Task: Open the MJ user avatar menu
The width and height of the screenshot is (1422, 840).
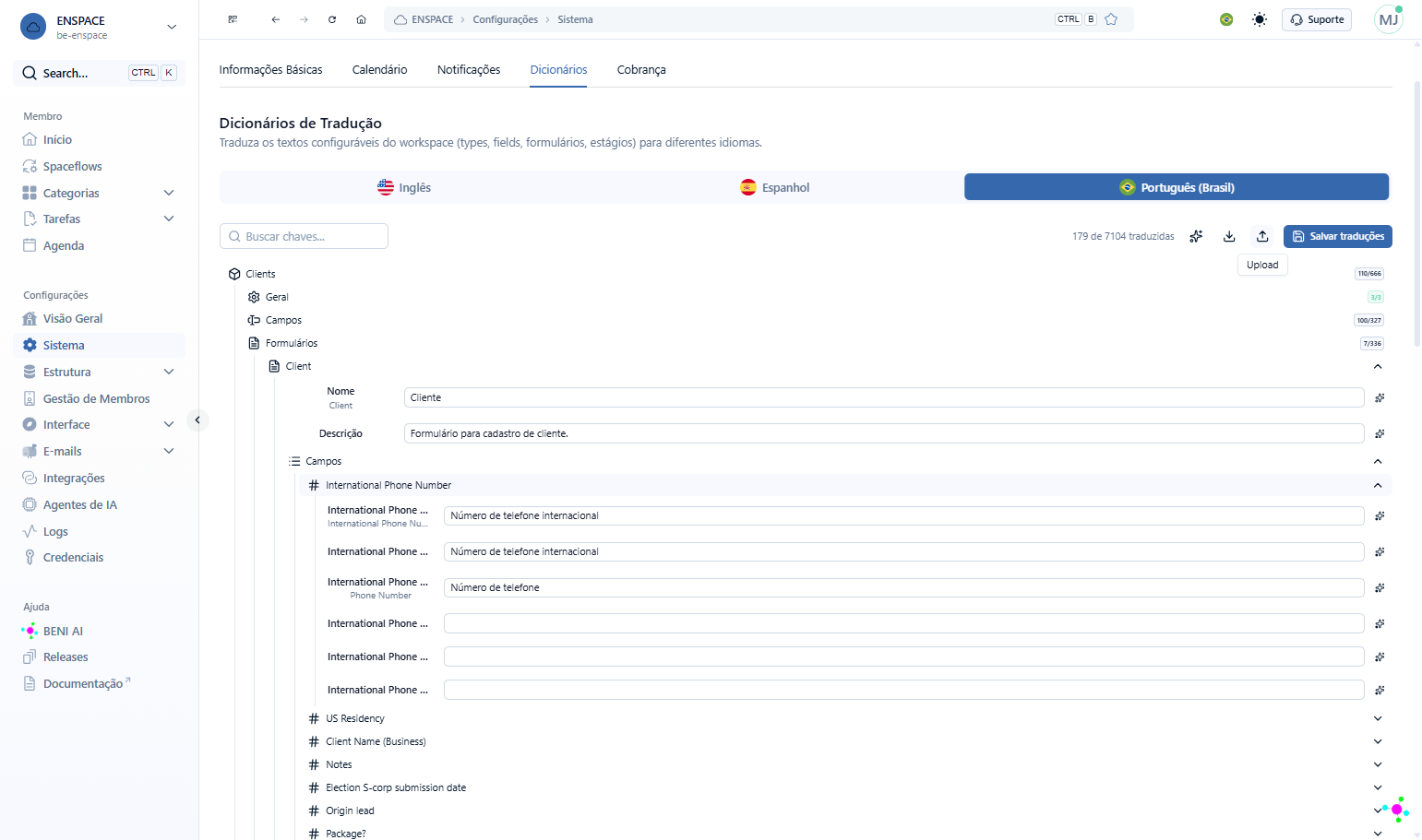Action: tap(1388, 19)
